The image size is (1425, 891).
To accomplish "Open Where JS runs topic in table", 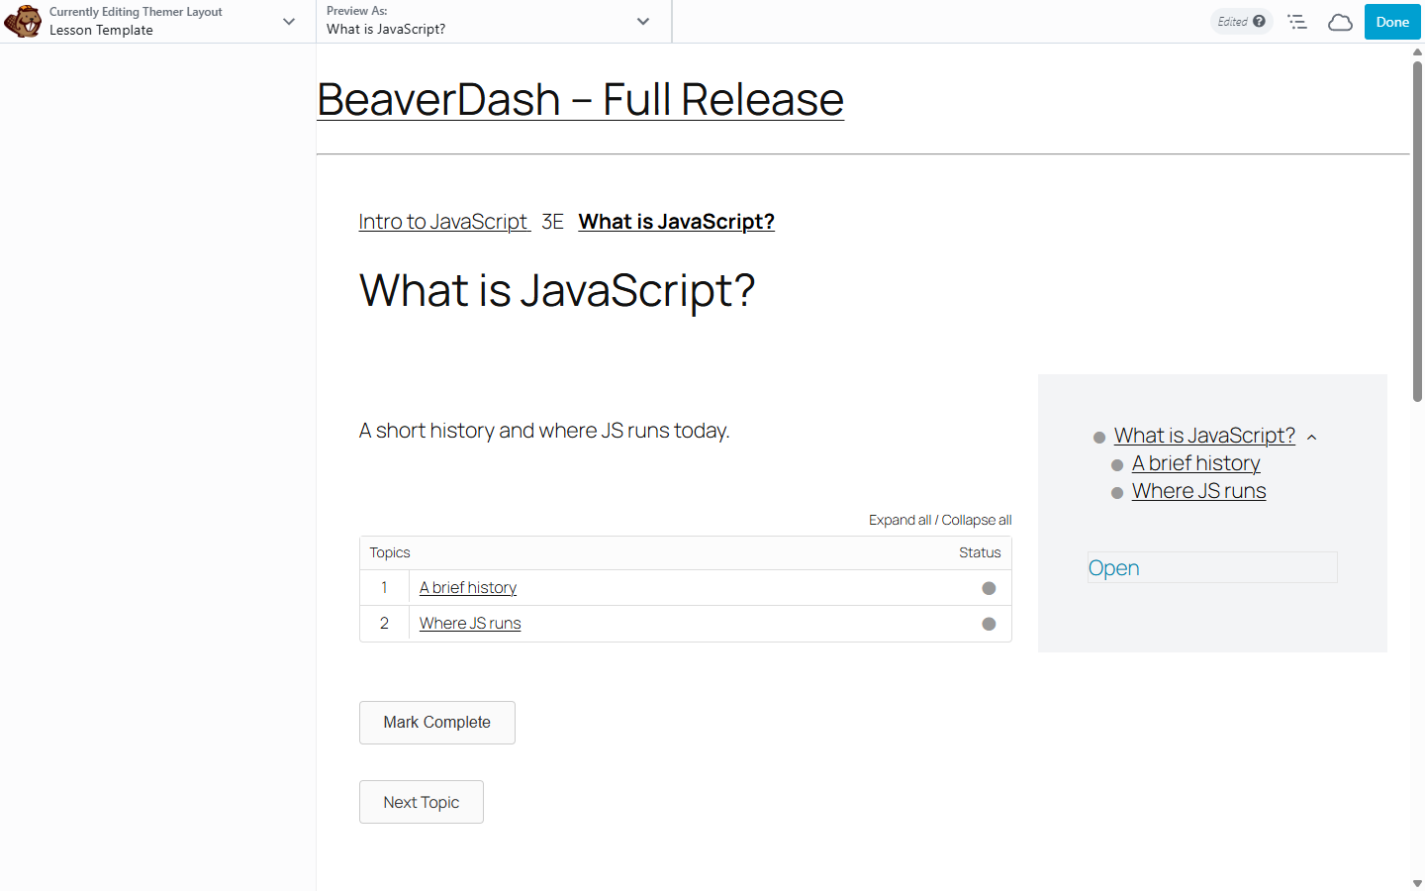I will [x=470, y=623].
